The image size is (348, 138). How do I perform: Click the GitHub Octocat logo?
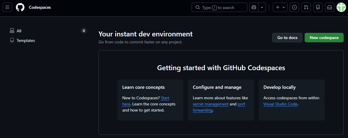20,7
